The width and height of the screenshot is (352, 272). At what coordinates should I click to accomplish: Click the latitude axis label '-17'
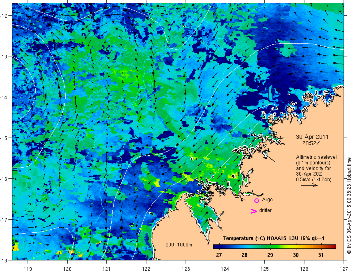point(4,219)
